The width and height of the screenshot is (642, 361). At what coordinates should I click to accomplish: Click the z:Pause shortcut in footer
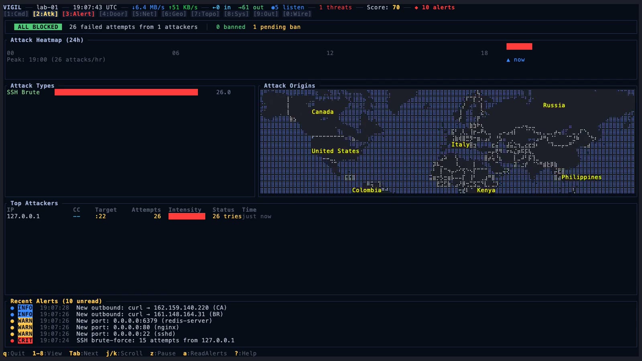click(163, 353)
